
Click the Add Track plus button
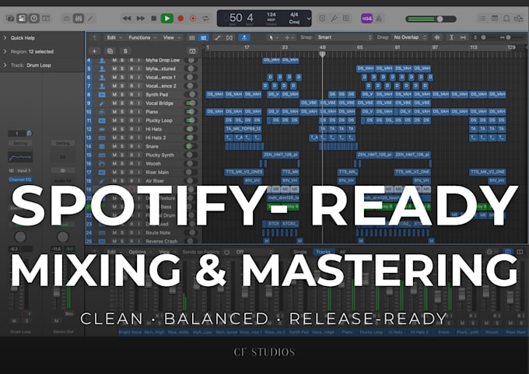click(x=94, y=51)
